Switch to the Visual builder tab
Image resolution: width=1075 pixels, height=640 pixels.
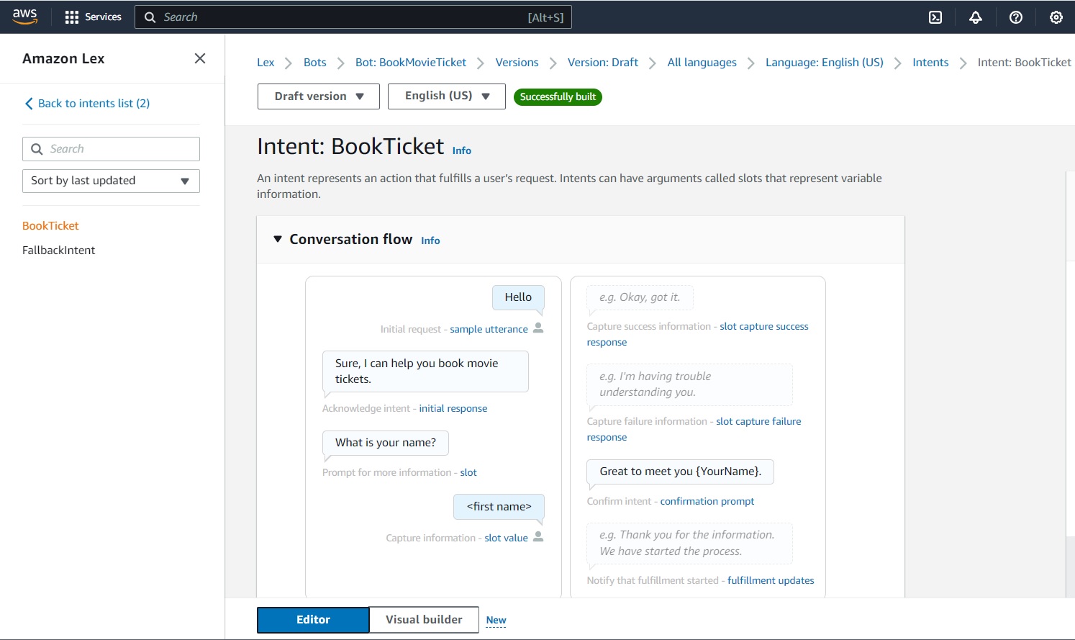click(423, 619)
